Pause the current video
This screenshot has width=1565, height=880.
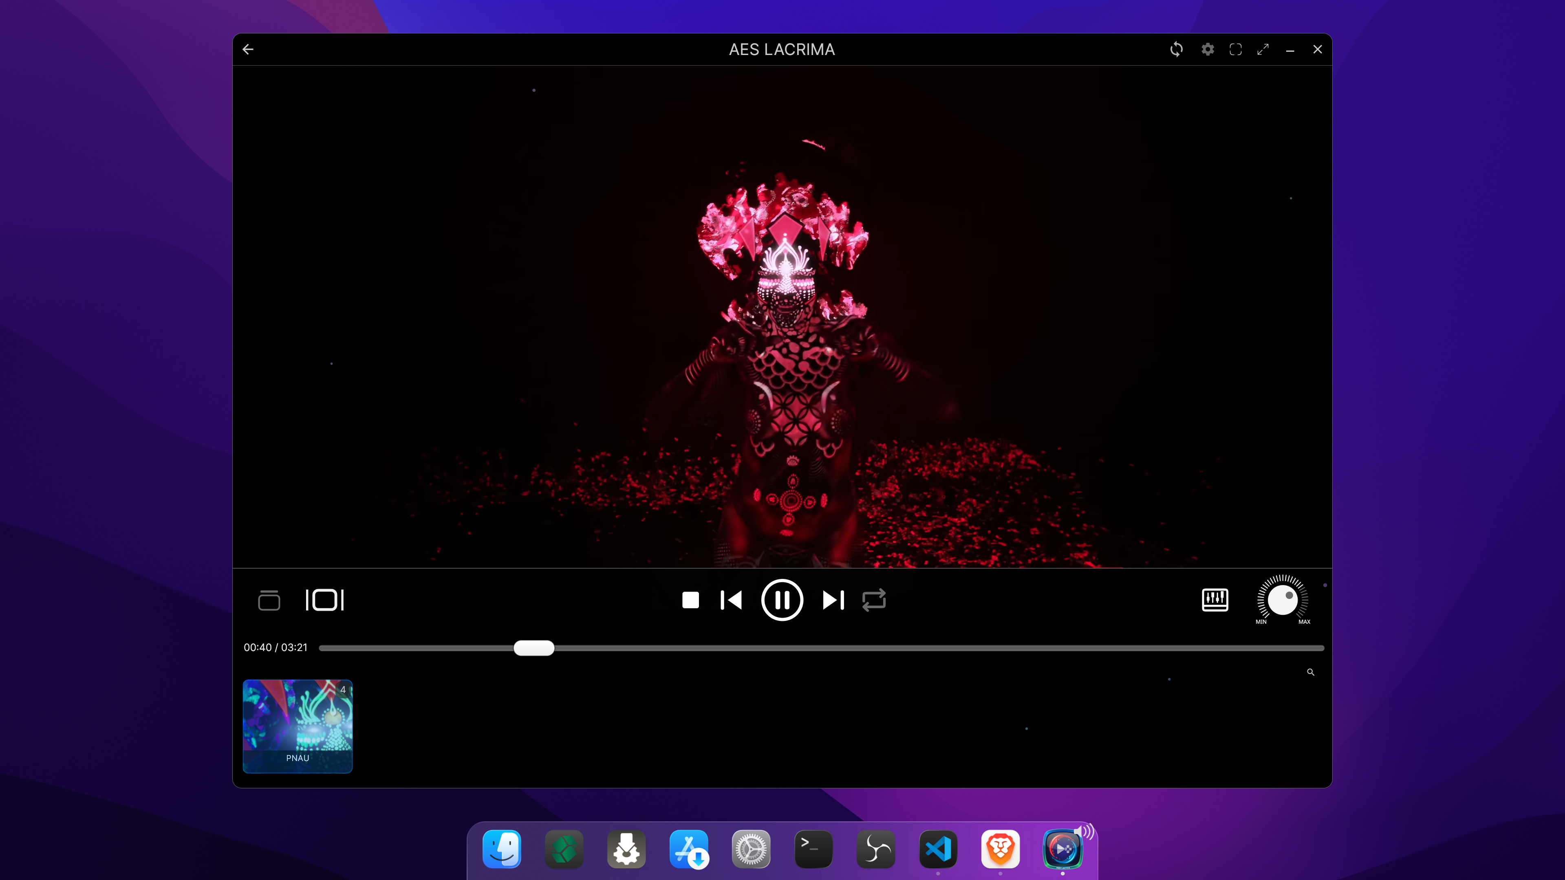pos(782,600)
